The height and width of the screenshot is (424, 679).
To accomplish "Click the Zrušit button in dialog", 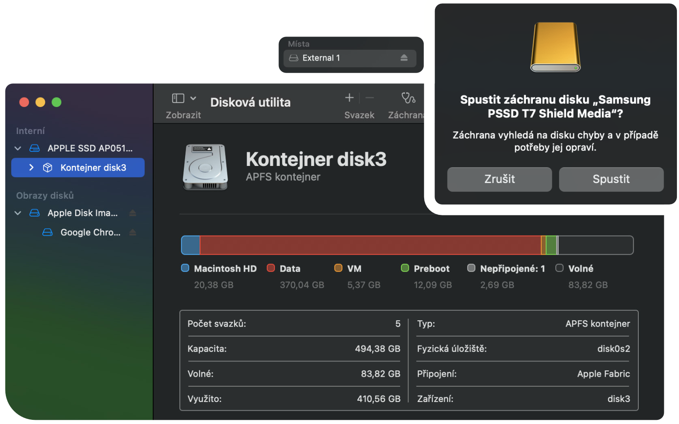I will coord(500,179).
